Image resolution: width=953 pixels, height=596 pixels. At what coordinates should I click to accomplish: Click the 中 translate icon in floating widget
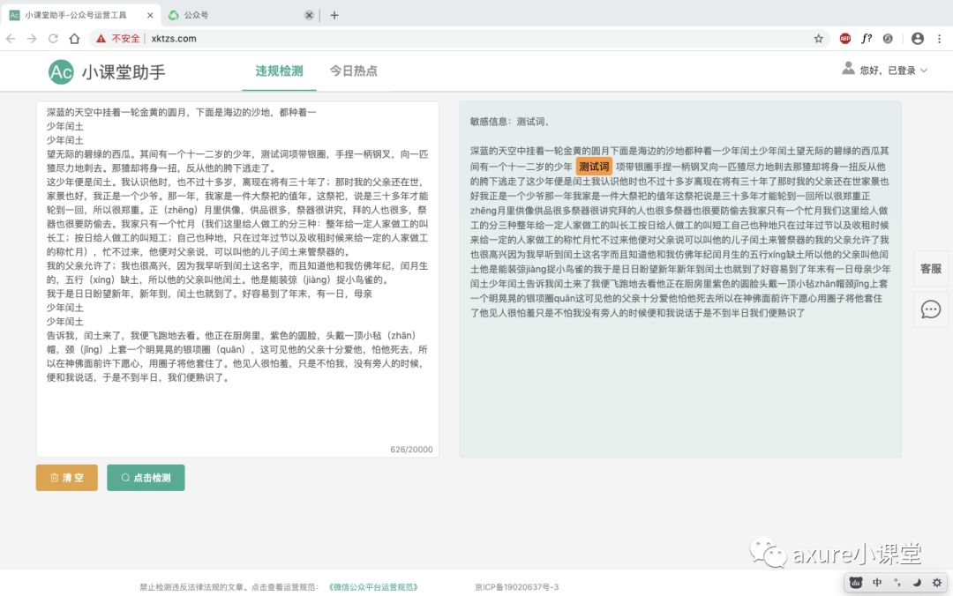(875, 583)
